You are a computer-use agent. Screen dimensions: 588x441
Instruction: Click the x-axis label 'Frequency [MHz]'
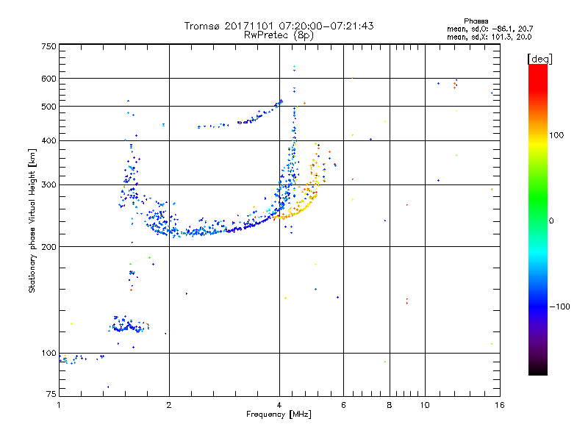click(x=279, y=415)
